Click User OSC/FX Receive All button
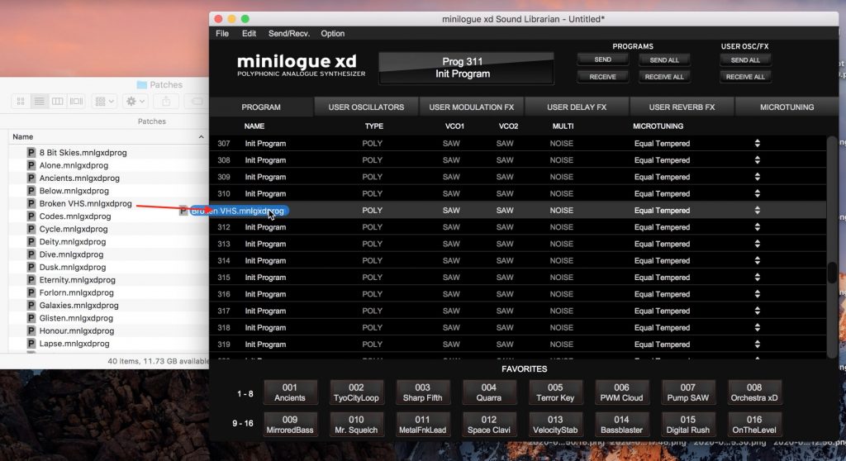 point(745,77)
